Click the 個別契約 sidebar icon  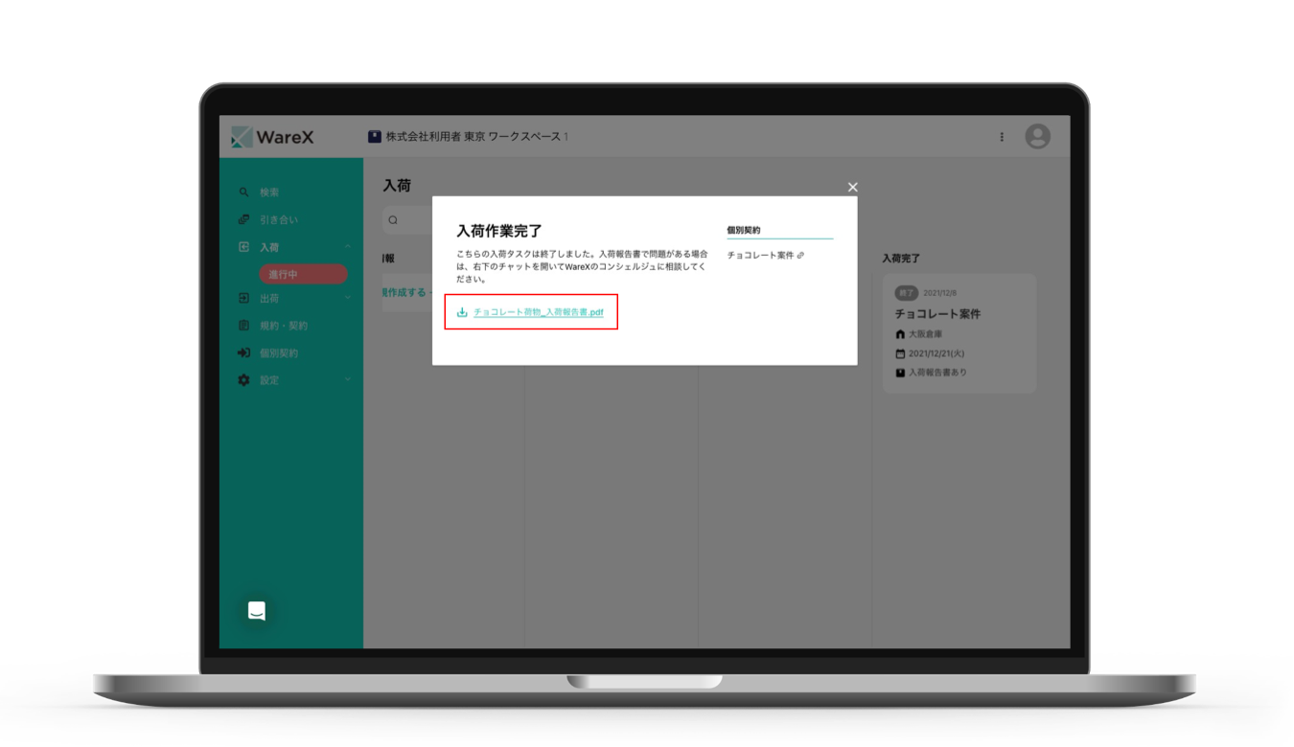[243, 353]
